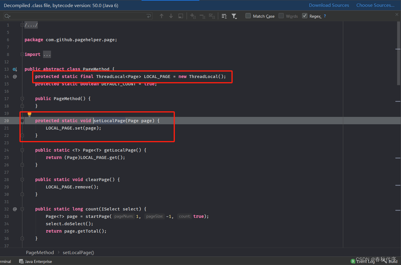Add selection for next occurrence icon
Viewport: 401px width, 265px height.
pyautogui.click(x=193, y=16)
